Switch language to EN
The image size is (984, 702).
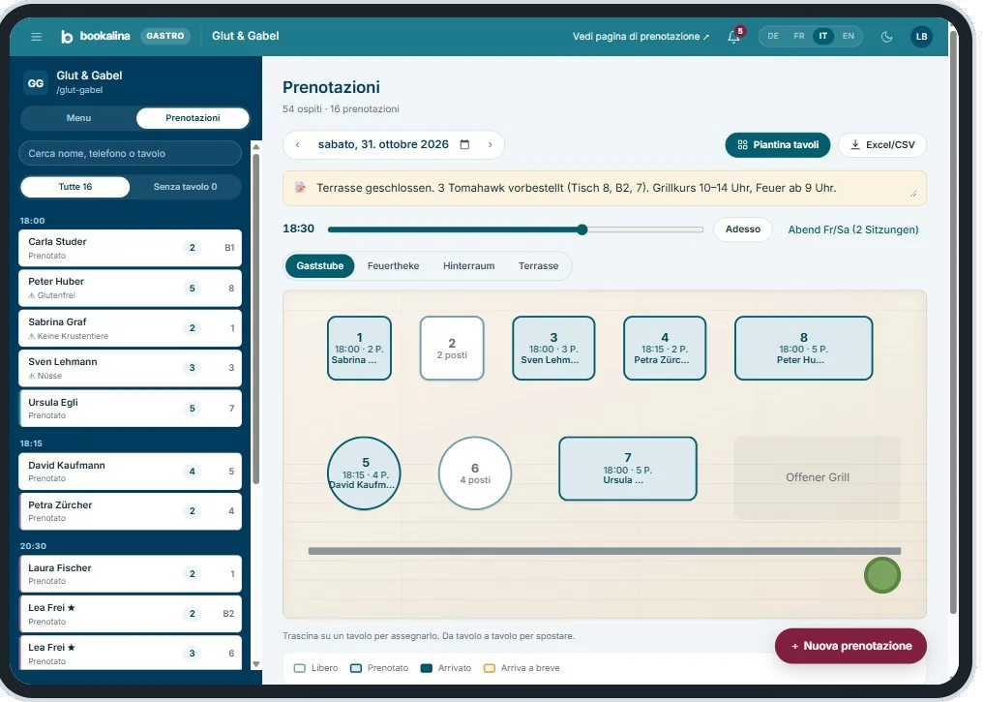click(x=848, y=37)
